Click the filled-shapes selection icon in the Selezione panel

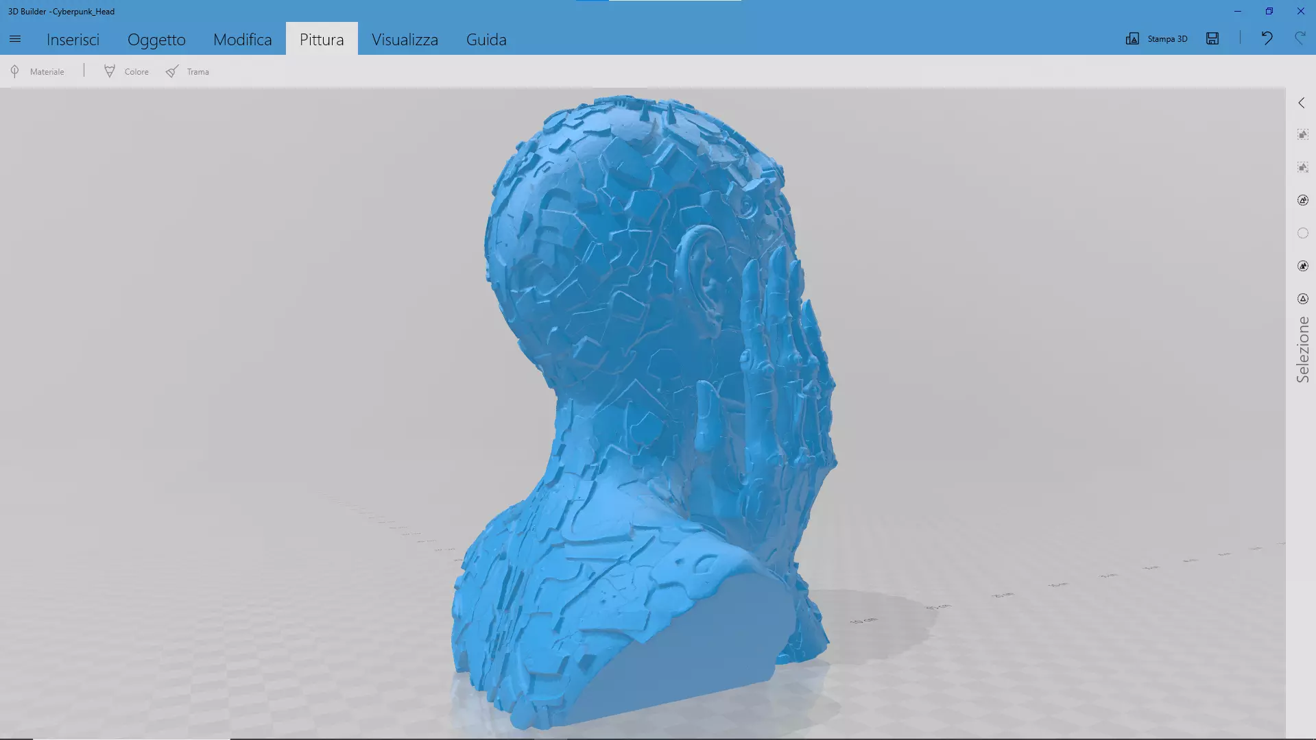[1303, 266]
